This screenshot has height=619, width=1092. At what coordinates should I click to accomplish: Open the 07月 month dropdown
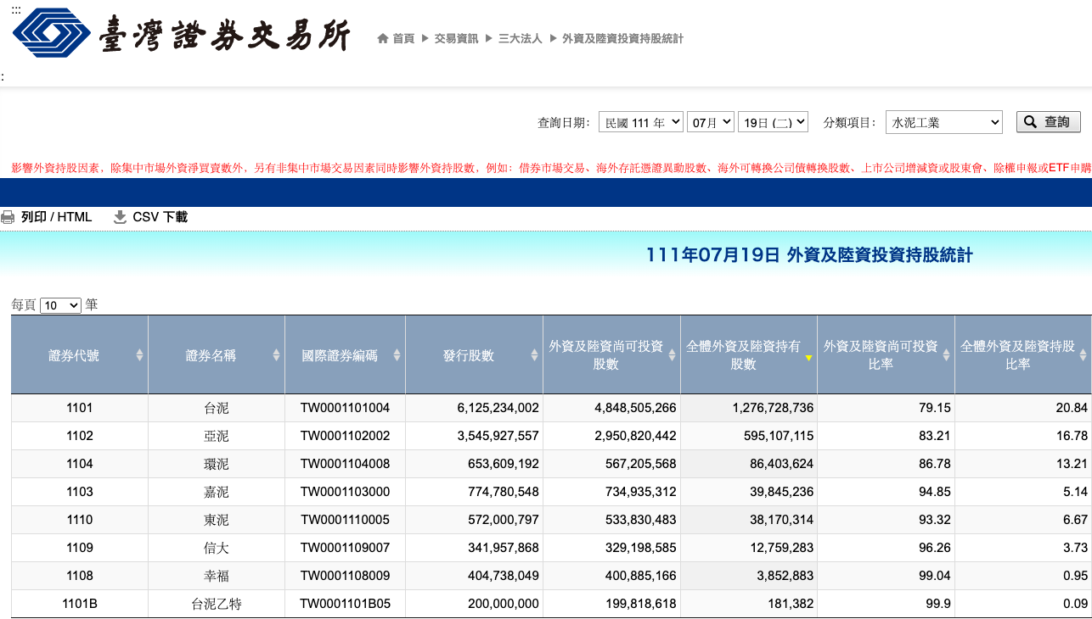coord(711,122)
